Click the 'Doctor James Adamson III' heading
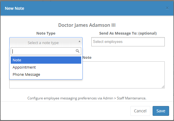This screenshot has height=121, width=174. tap(87, 25)
